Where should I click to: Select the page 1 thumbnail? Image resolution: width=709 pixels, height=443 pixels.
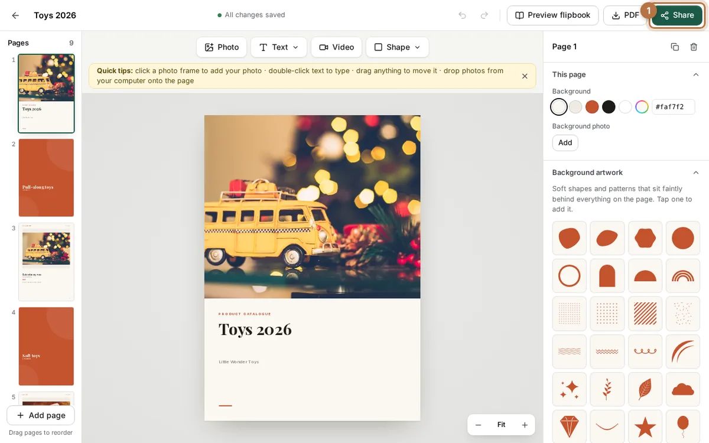46,93
